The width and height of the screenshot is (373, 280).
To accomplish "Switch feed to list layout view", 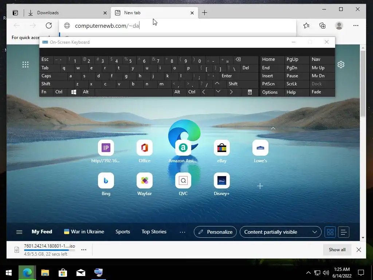I will [x=343, y=232].
